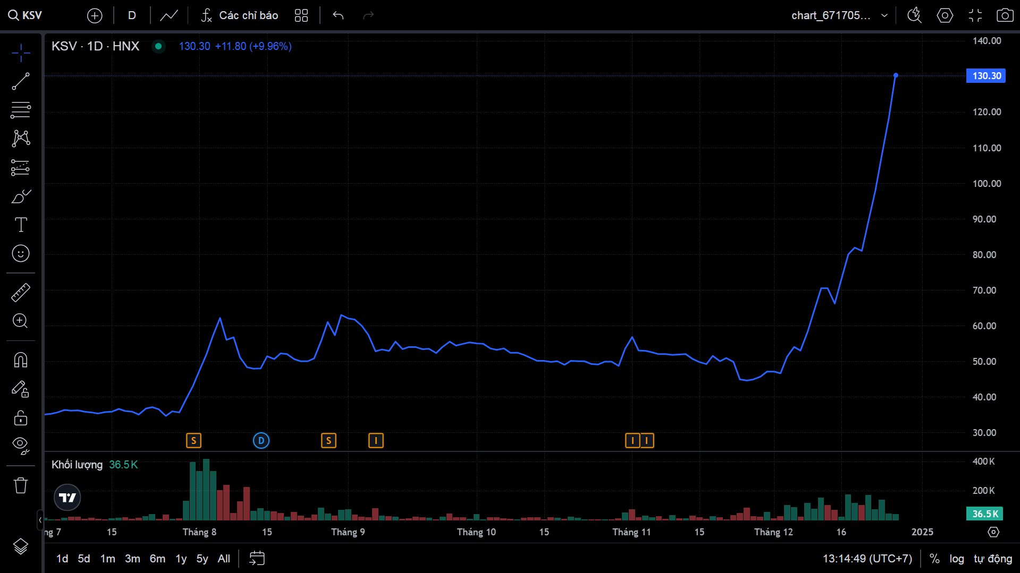Select the 6m time range

(x=157, y=559)
